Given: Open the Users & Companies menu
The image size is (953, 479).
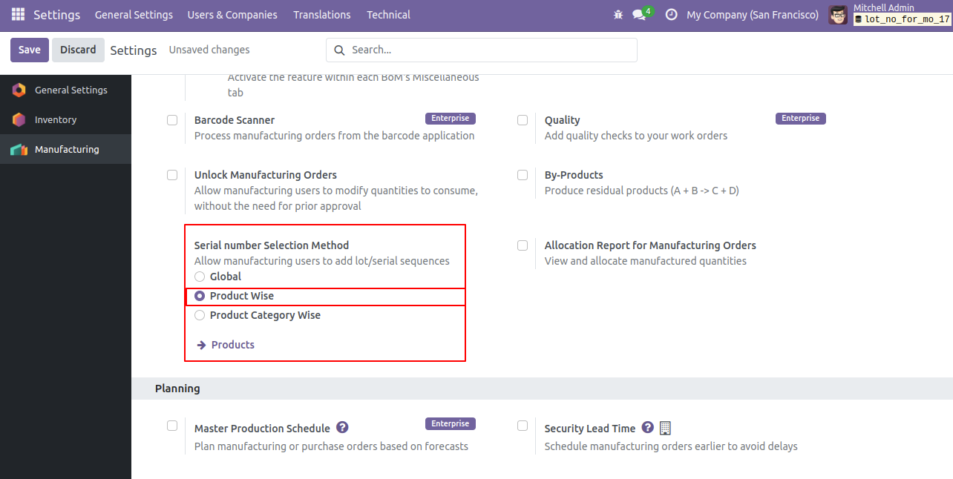Looking at the screenshot, I should (x=232, y=15).
